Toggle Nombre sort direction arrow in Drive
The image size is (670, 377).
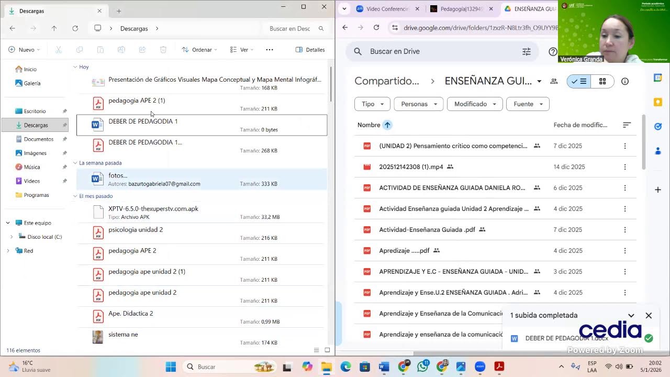coord(387,125)
